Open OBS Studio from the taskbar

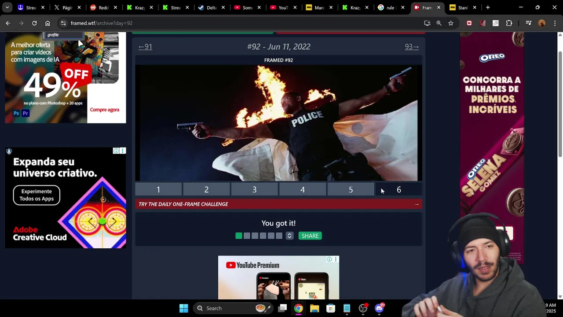coord(363,308)
